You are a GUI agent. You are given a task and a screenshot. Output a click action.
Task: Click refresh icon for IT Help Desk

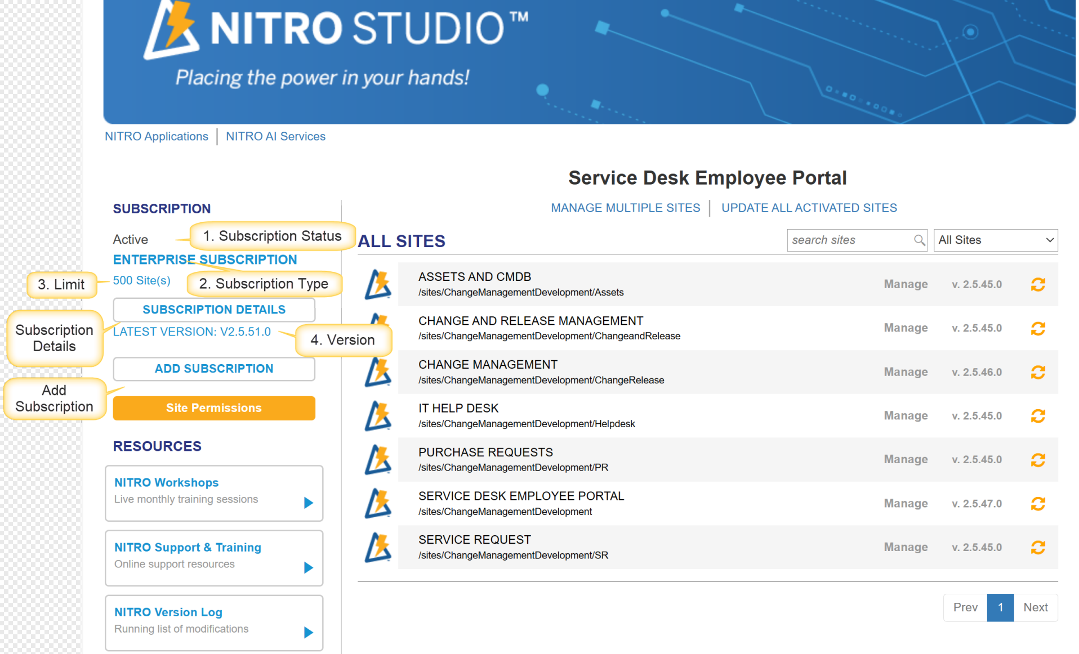click(x=1038, y=416)
